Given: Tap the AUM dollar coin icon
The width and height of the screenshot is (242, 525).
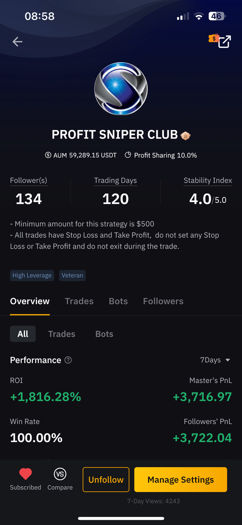Looking at the screenshot, I should coord(48,155).
